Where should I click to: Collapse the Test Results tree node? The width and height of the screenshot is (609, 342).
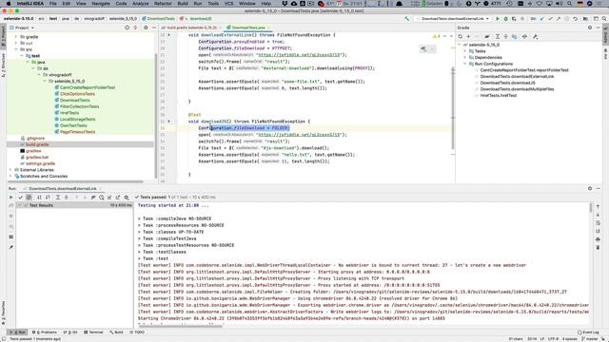point(19,205)
